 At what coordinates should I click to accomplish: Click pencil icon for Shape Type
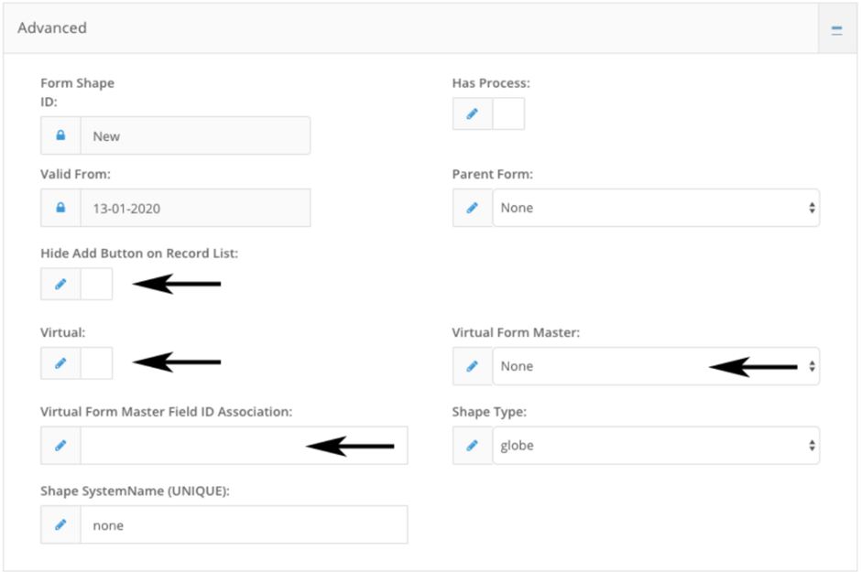(x=473, y=446)
